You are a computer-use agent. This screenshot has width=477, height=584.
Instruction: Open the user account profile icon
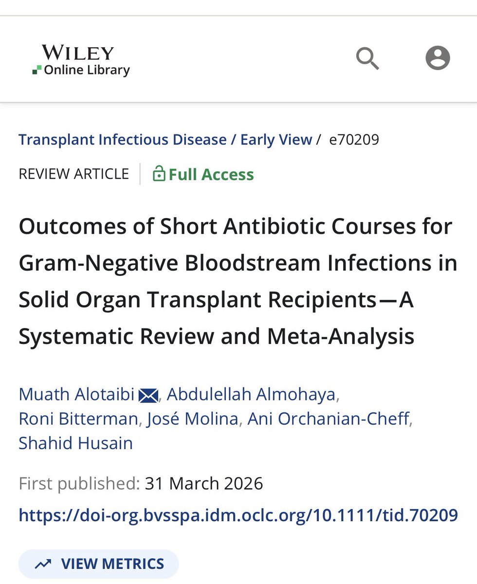coord(438,58)
